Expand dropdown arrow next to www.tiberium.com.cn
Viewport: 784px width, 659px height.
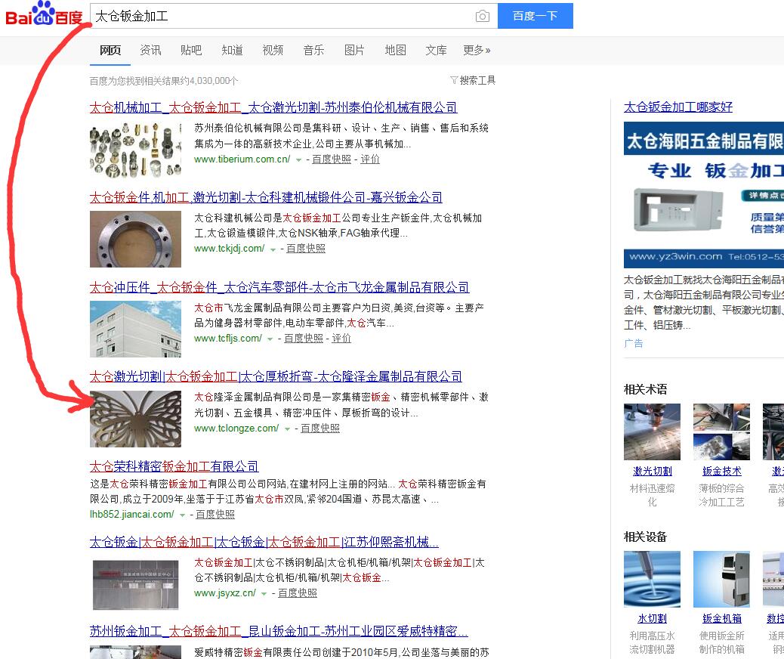298,159
